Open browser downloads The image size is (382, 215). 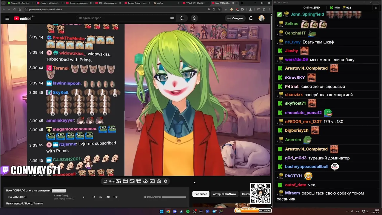coord(250,9)
